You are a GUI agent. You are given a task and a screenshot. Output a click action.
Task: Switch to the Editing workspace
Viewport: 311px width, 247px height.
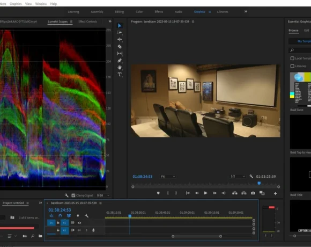pyautogui.click(x=119, y=12)
